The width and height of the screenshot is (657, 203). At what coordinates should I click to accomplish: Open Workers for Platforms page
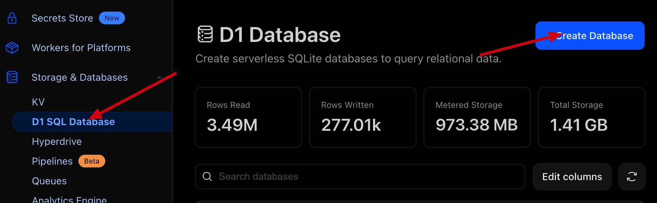point(81,48)
